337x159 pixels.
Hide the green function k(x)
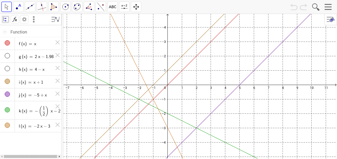[x=7, y=110]
